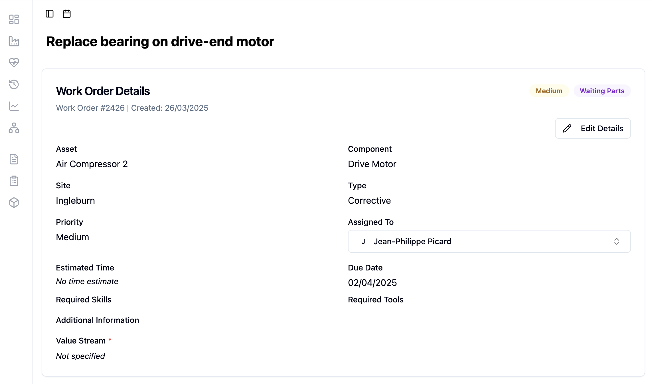Open the Assigned To dropdown
The width and height of the screenshot is (652, 384).
[489, 241]
